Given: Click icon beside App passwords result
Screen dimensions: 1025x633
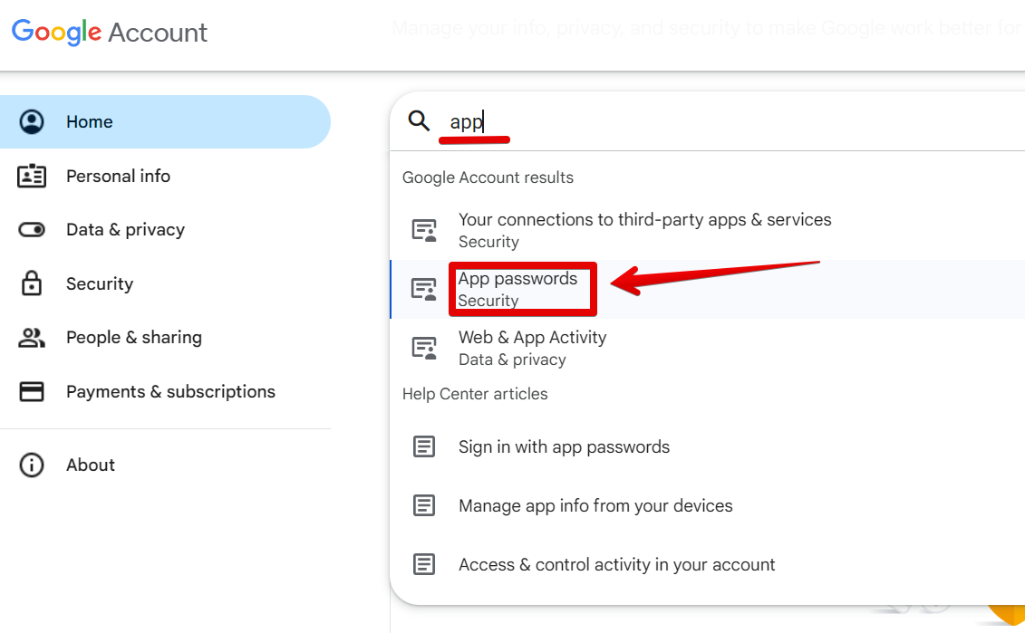Looking at the screenshot, I should 424,290.
